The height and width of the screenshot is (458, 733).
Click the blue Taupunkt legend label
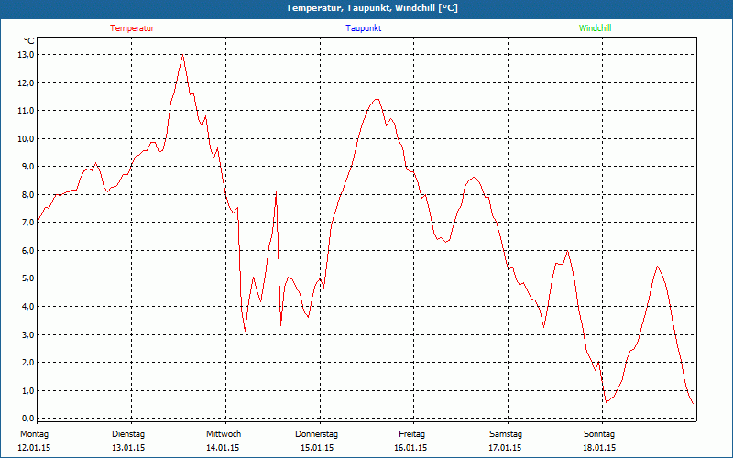363,28
